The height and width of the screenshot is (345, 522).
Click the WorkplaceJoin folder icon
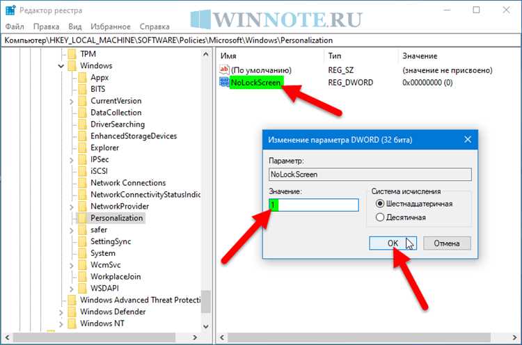point(82,276)
